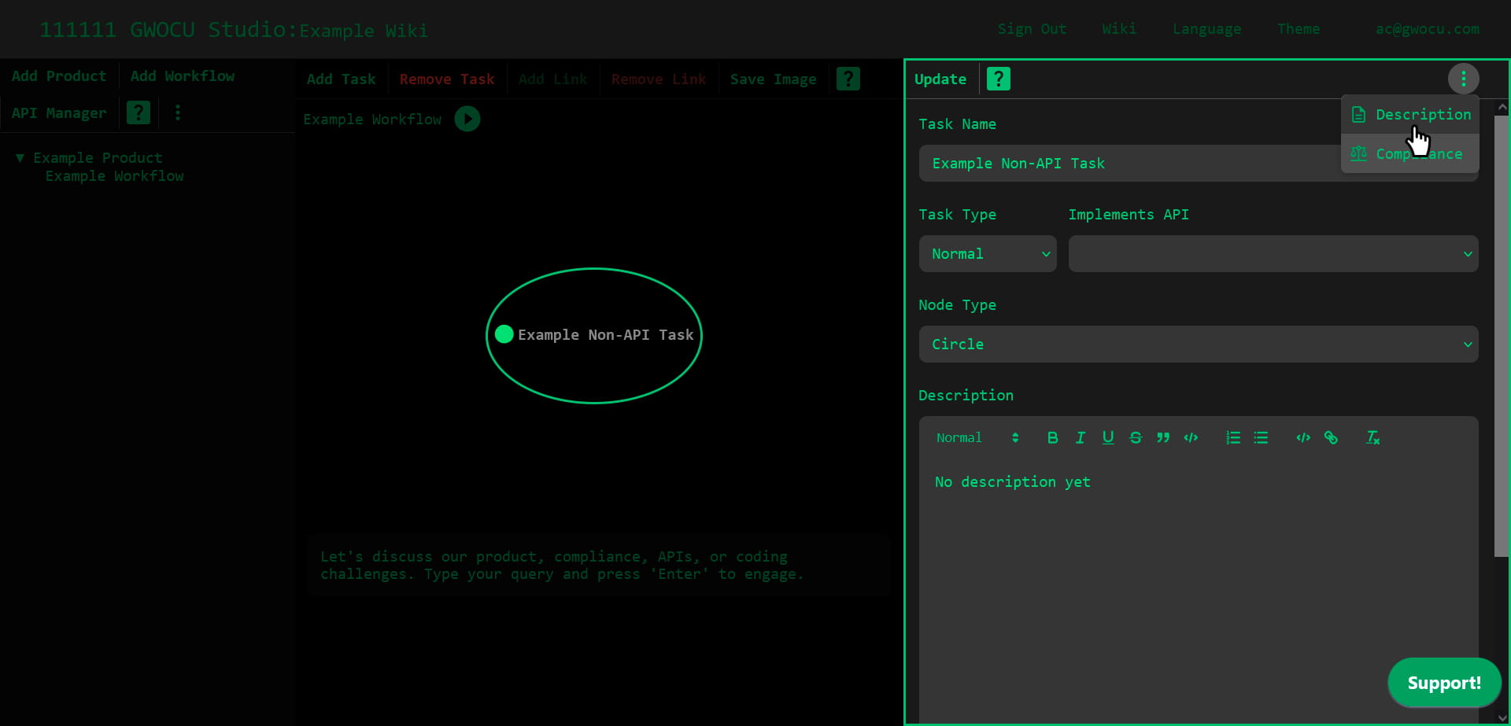The width and height of the screenshot is (1511, 726).
Task: Open help next to Update button
Action: point(998,79)
